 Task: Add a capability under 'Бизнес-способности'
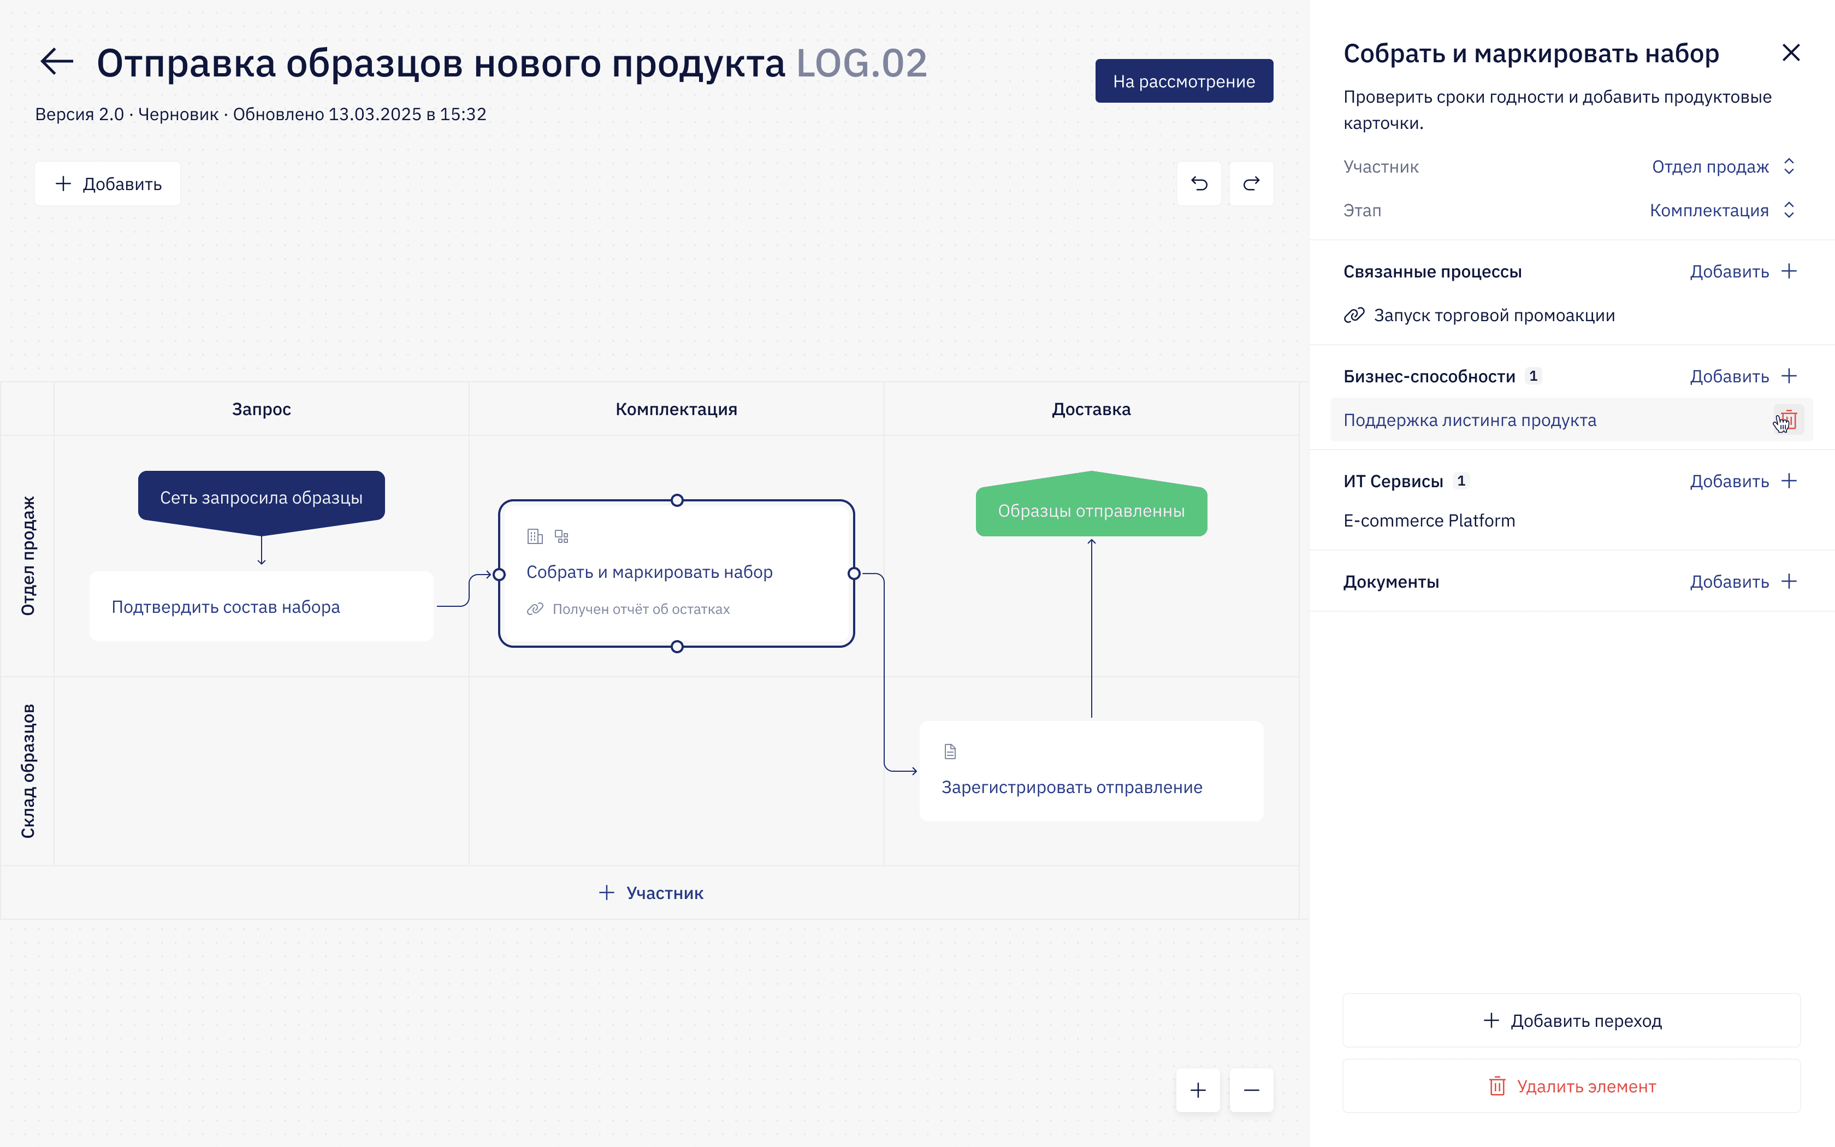[1743, 376]
